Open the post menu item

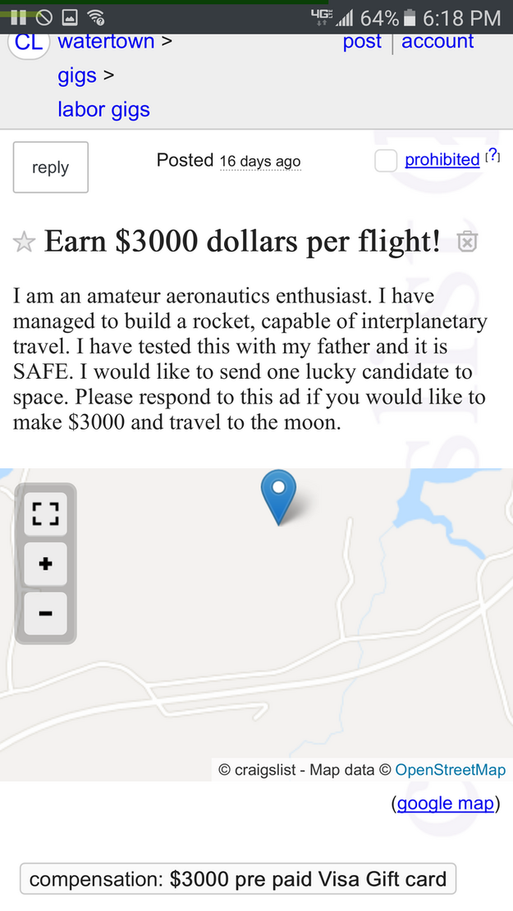coord(362,41)
